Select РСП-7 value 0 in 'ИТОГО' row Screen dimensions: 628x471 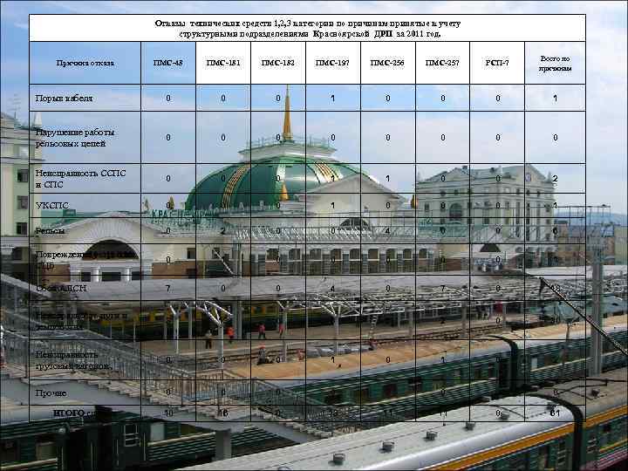(x=498, y=413)
